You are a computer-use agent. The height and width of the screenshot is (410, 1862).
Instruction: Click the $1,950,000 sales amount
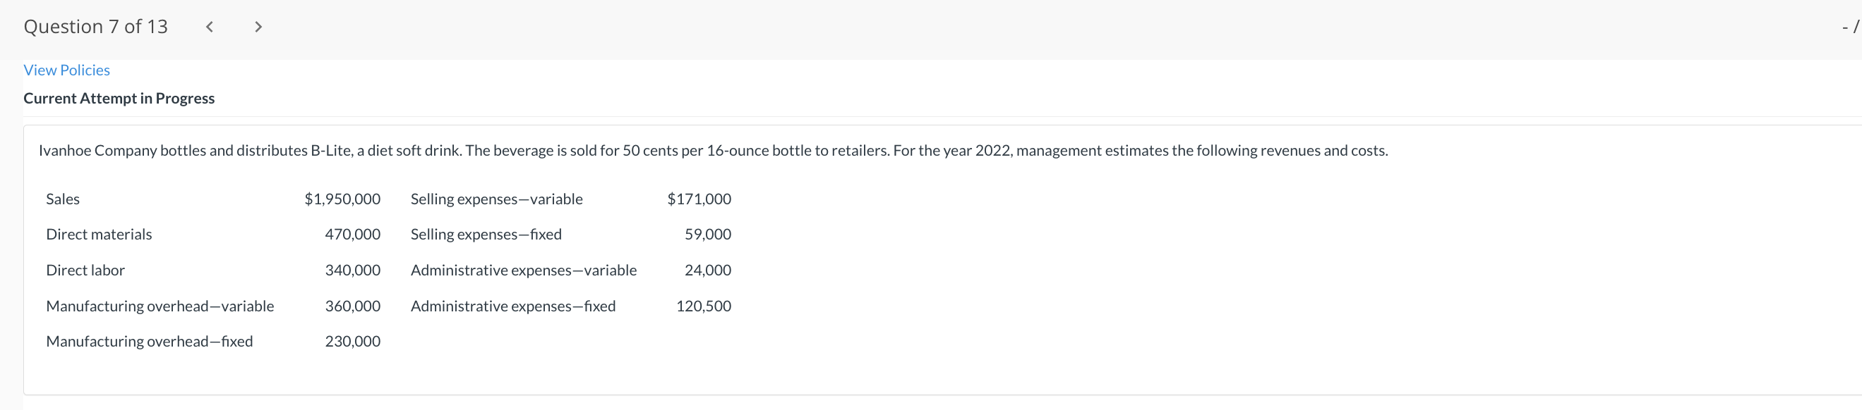pos(342,199)
